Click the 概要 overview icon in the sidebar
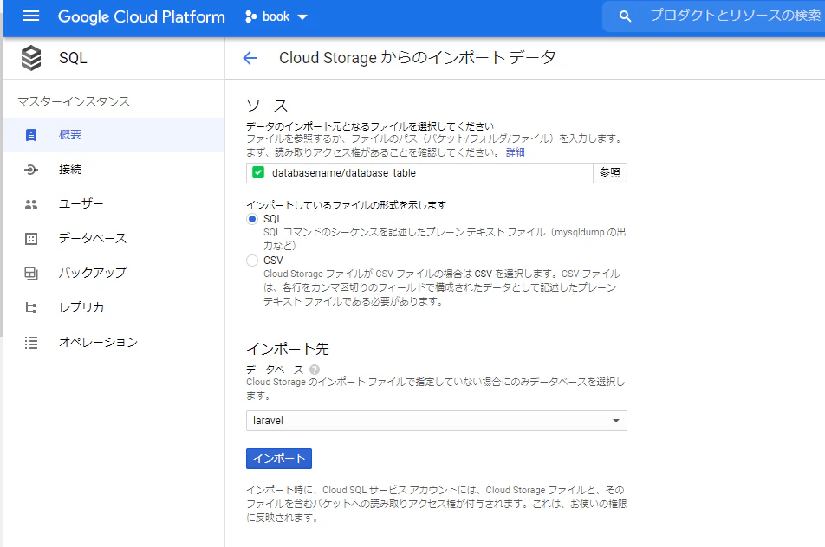This screenshot has width=825, height=547. click(31, 135)
